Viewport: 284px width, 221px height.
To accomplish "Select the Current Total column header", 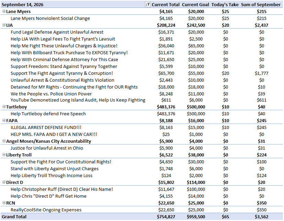I will (x=166, y=4).
